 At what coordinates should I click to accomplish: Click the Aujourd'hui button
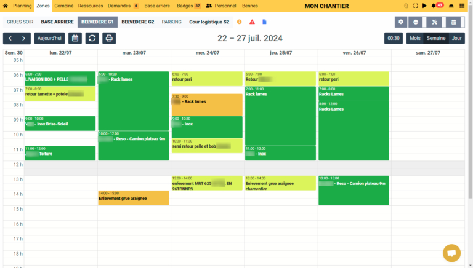[49, 38]
